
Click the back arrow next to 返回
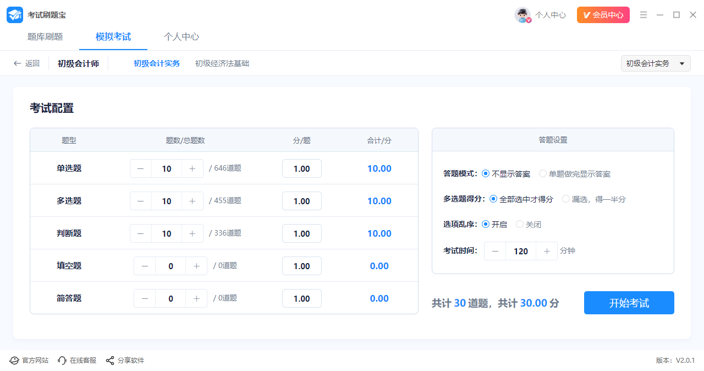pyautogui.click(x=18, y=63)
